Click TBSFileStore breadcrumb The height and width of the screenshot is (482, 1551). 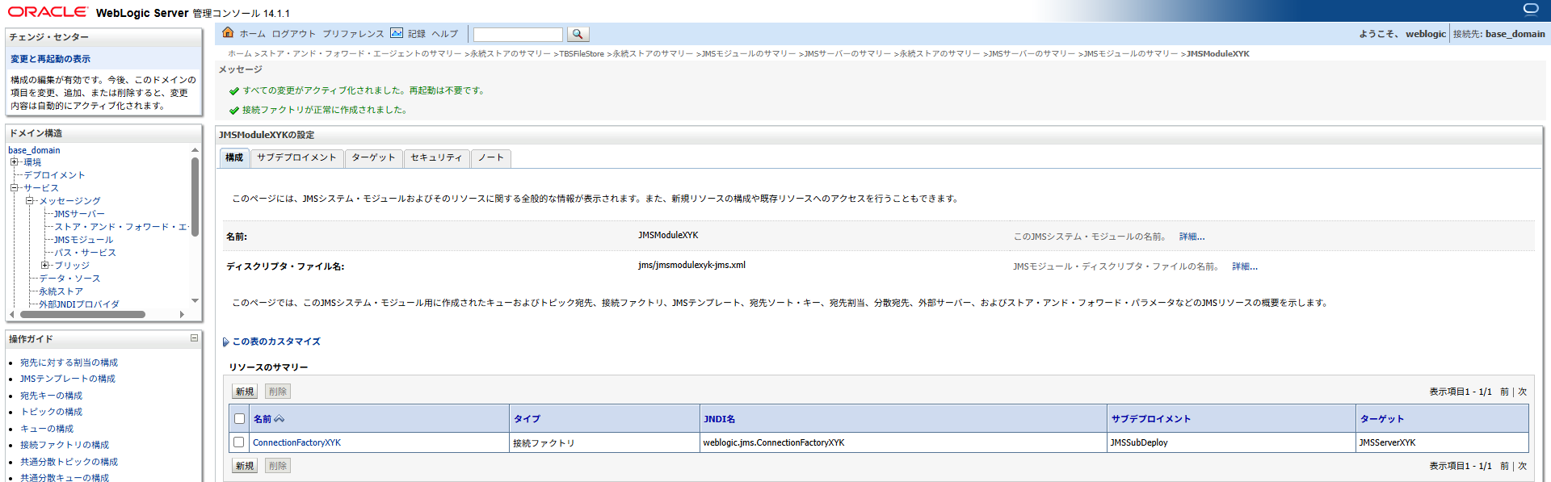pos(582,54)
